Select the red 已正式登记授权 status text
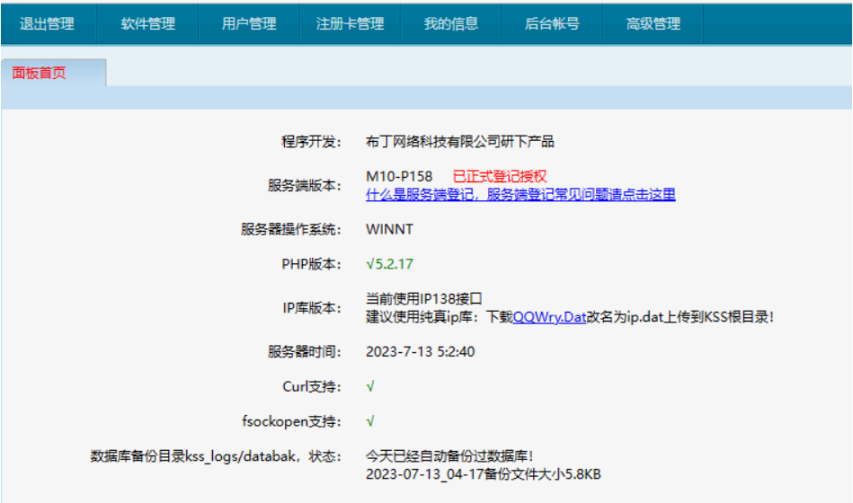The image size is (853, 503). coord(500,176)
